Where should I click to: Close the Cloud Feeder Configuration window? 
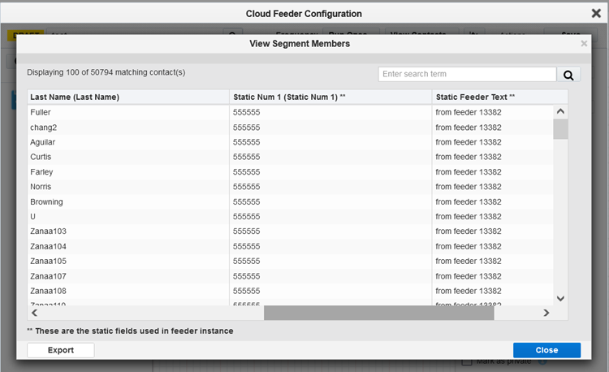coord(596,13)
